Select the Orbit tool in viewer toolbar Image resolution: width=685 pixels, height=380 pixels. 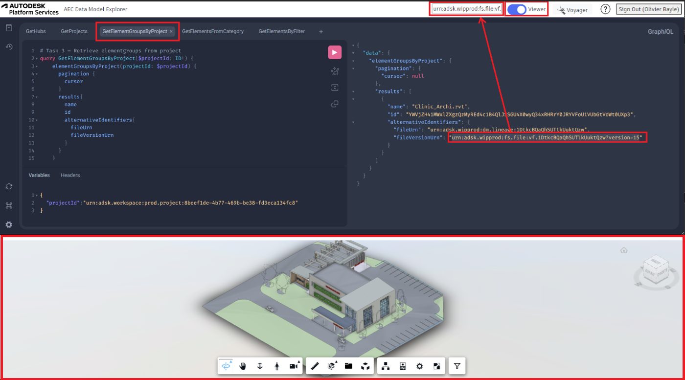[x=226, y=366]
